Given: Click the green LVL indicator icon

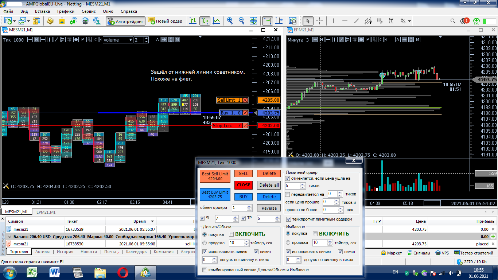Looking at the screenshot, I should pyautogui.click(x=476, y=21).
